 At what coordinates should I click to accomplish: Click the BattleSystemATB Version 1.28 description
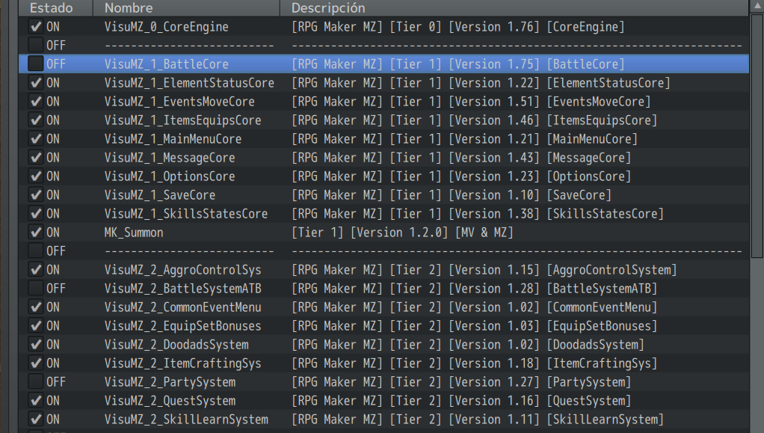(475, 289)
